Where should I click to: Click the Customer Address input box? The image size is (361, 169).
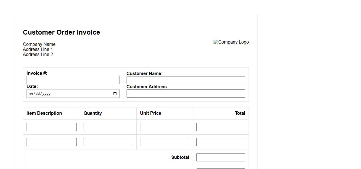[x=186, y=94]
